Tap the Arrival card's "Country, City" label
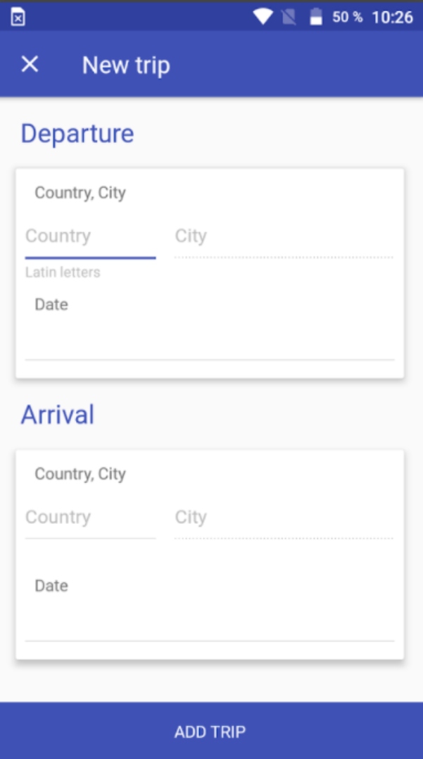The width and height of the screenshot is (423, 759). 80,474
